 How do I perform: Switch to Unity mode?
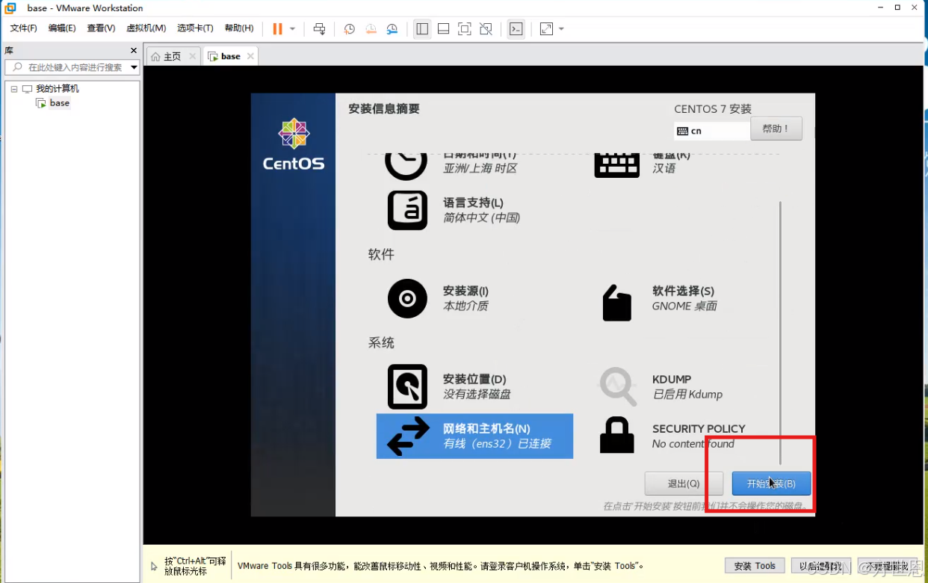tap(486, 28)
